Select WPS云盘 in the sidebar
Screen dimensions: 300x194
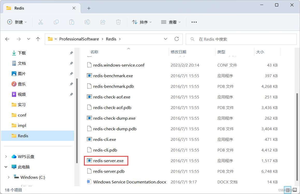[26, 156]
